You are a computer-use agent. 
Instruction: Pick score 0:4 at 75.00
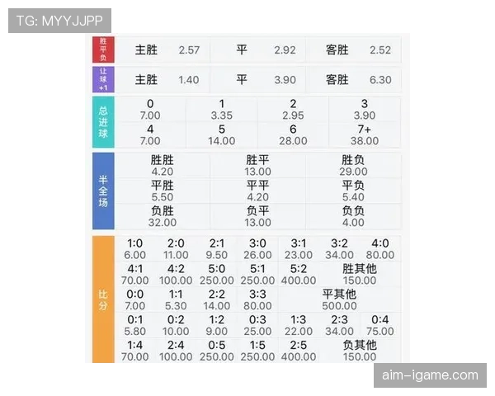[380, 326]
